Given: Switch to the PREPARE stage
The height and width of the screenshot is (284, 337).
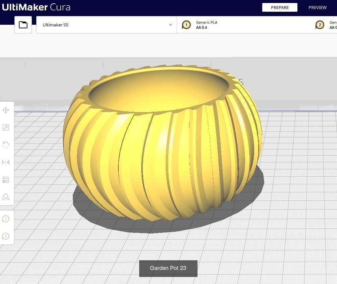Looking at the screenshot, I should click(280, 7).
